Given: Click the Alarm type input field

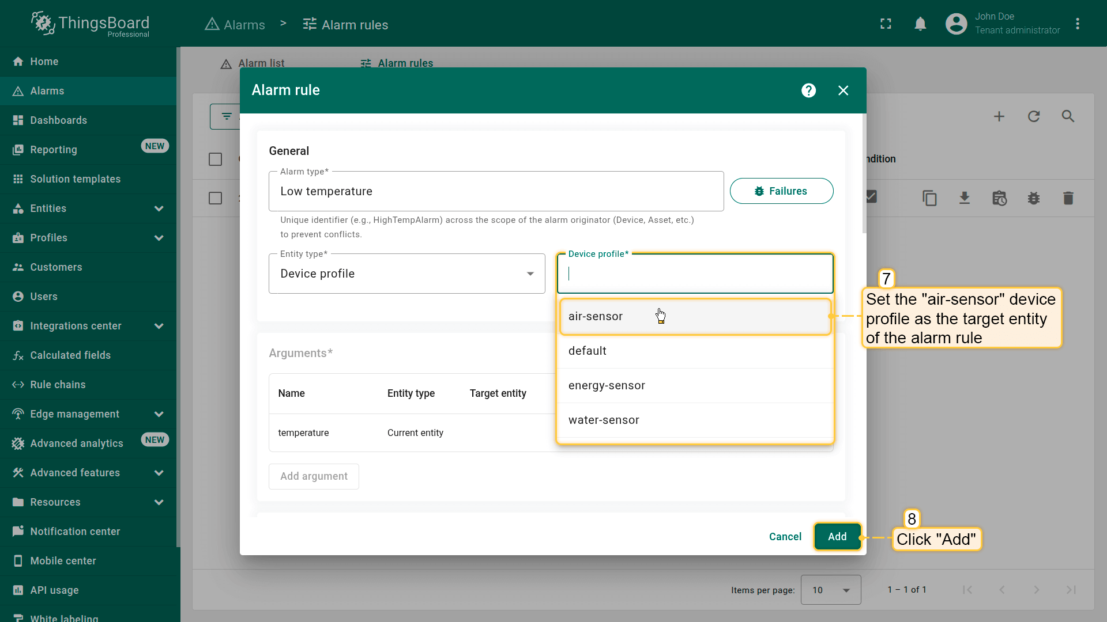Looking at the screenshot, I should pyautogui.click(x=496, y=191).
